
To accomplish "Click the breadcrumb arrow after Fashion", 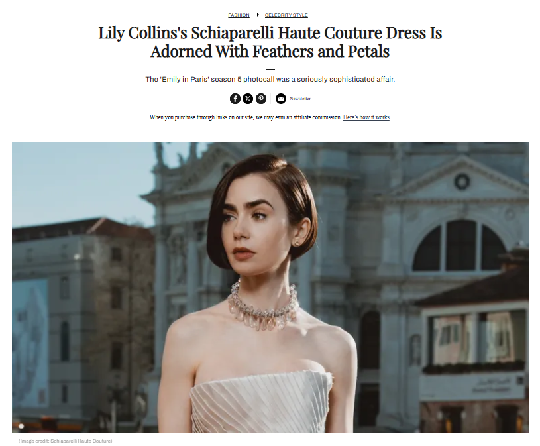I will (257, 15).
